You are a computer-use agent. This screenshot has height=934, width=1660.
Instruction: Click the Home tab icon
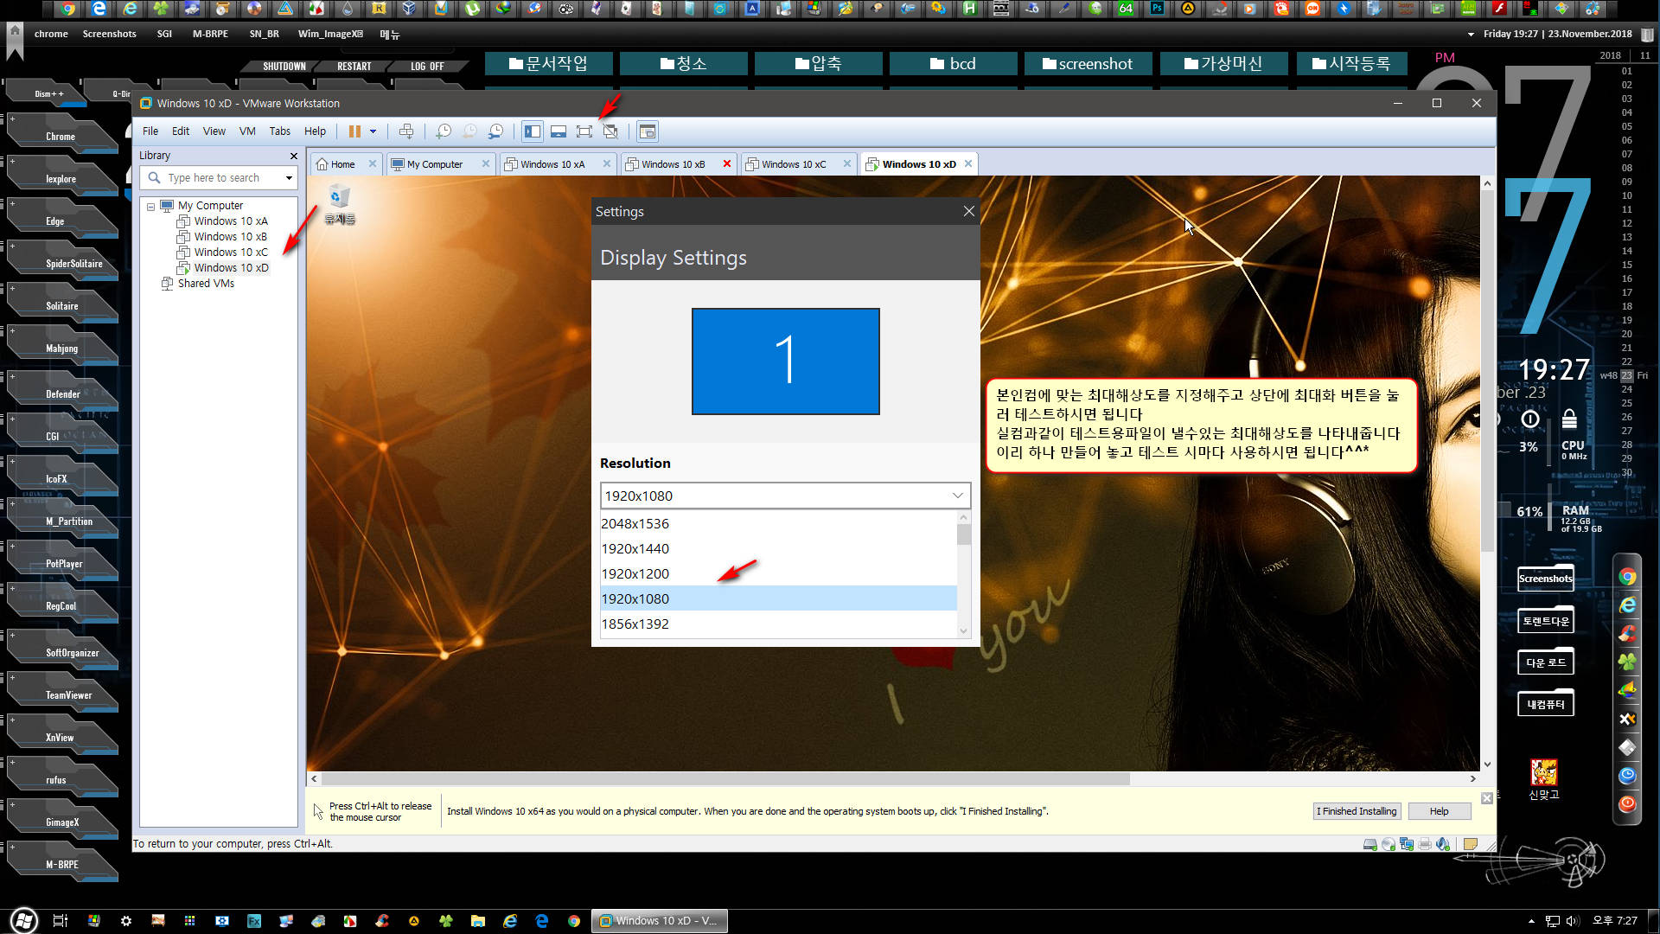(322, 164)
